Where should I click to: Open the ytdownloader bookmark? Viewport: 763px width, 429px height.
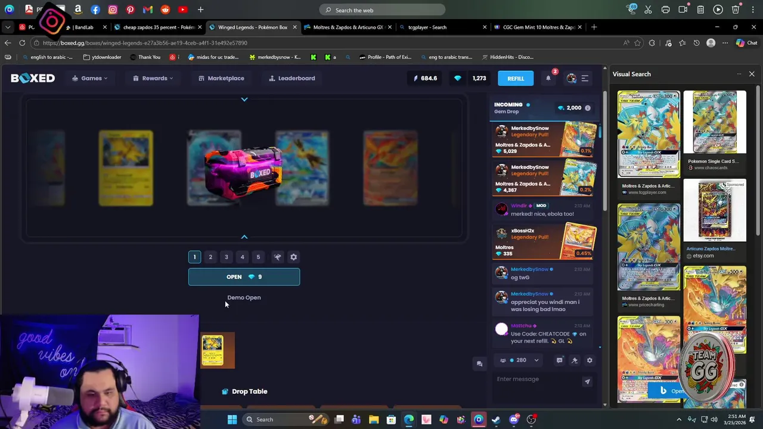coord(102,57)
